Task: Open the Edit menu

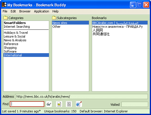Action: point(13,11)
